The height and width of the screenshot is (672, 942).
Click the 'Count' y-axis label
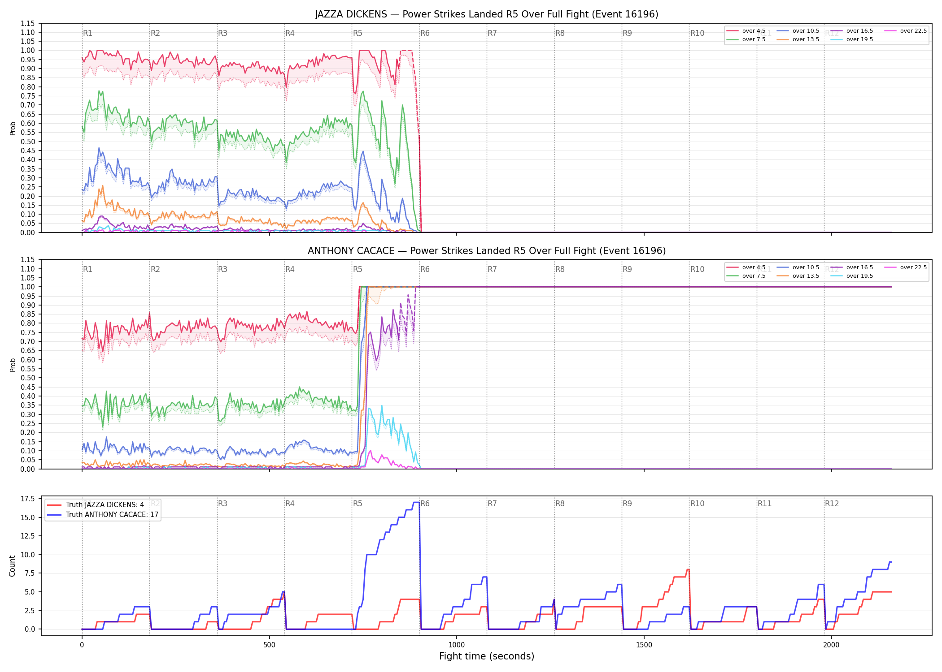pyautogui.click(x=12, y=566)
